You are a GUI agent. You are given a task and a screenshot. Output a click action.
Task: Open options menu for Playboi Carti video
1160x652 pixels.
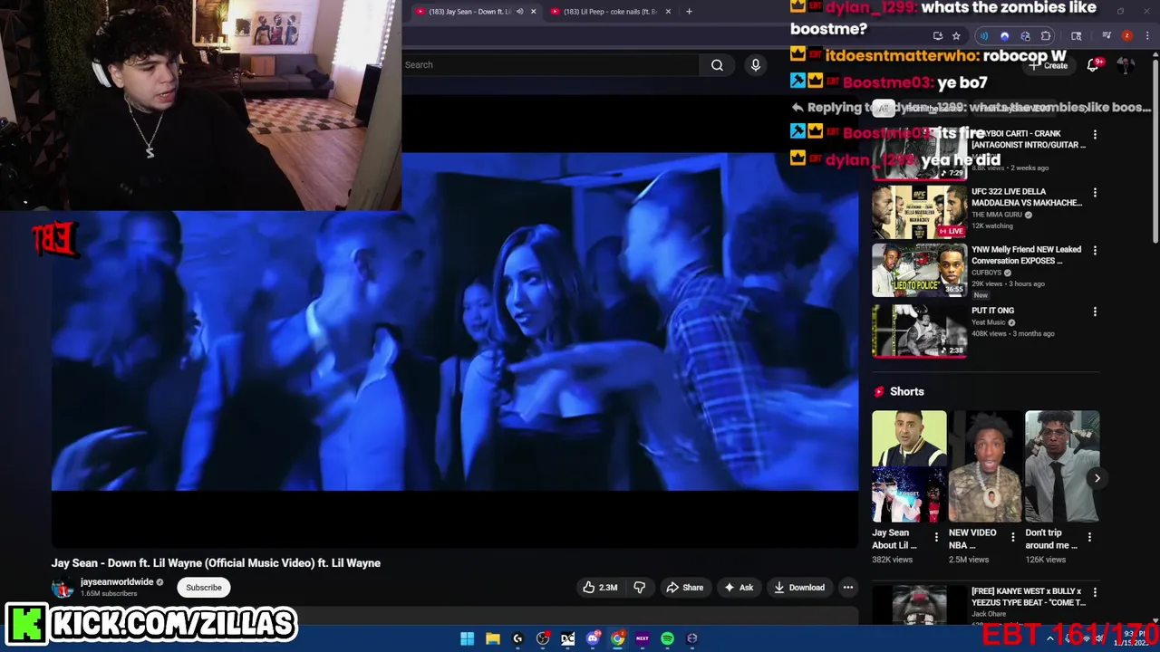point(1095,135)
